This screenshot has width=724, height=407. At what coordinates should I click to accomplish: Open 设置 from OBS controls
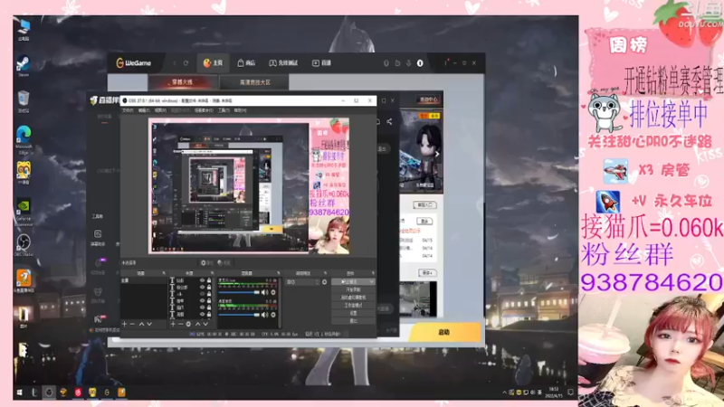(x=353, y=313)
